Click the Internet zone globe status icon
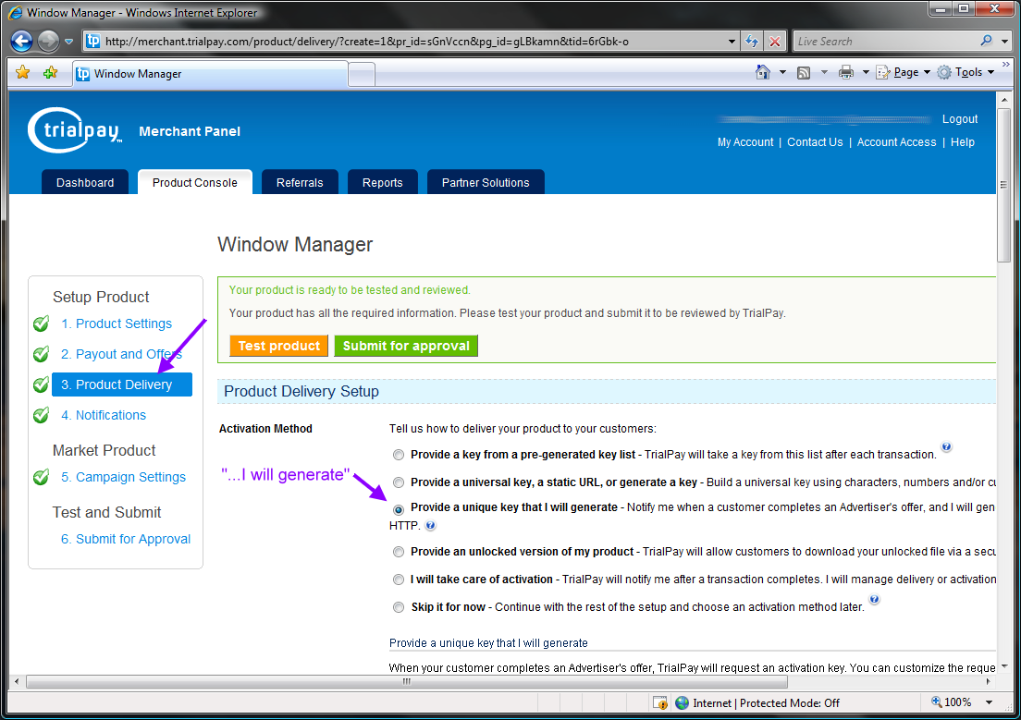The image size is (1021, 720). tap(682, 703)
